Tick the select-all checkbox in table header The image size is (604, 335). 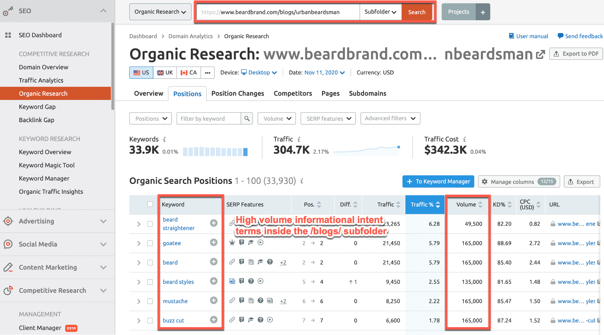(150, 204)
